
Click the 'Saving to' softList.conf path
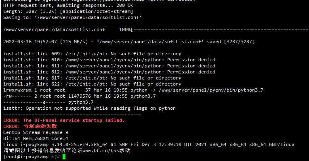pyautogui.click(x=88, y=17)
